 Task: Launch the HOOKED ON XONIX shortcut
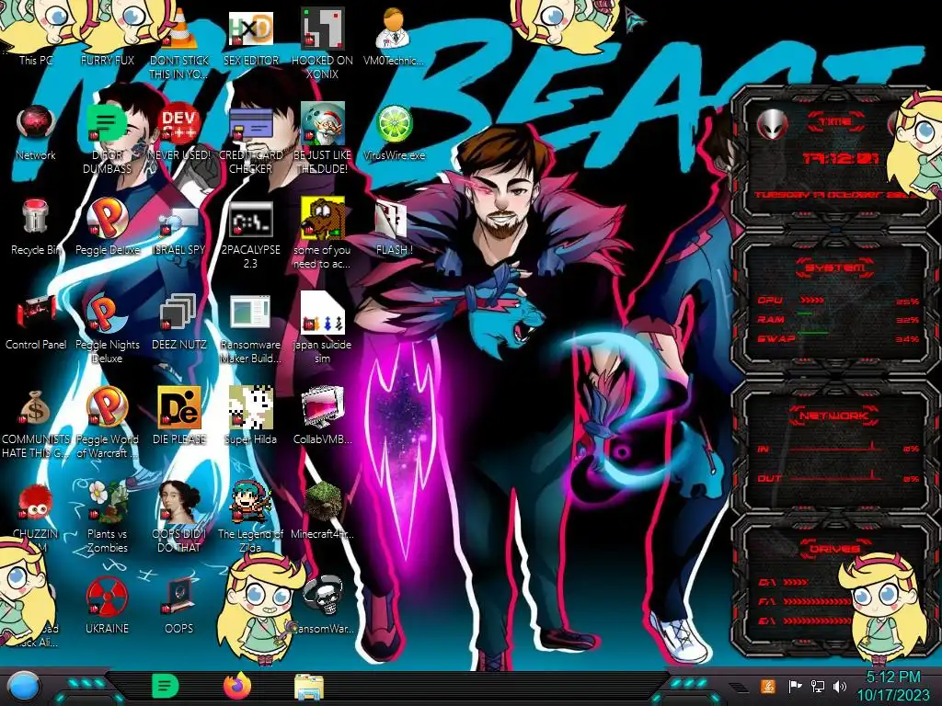[x=322, y=43]
